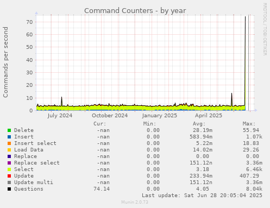
Task: Click the Insert average value 583.94m
Action: (x=201, y=137)
